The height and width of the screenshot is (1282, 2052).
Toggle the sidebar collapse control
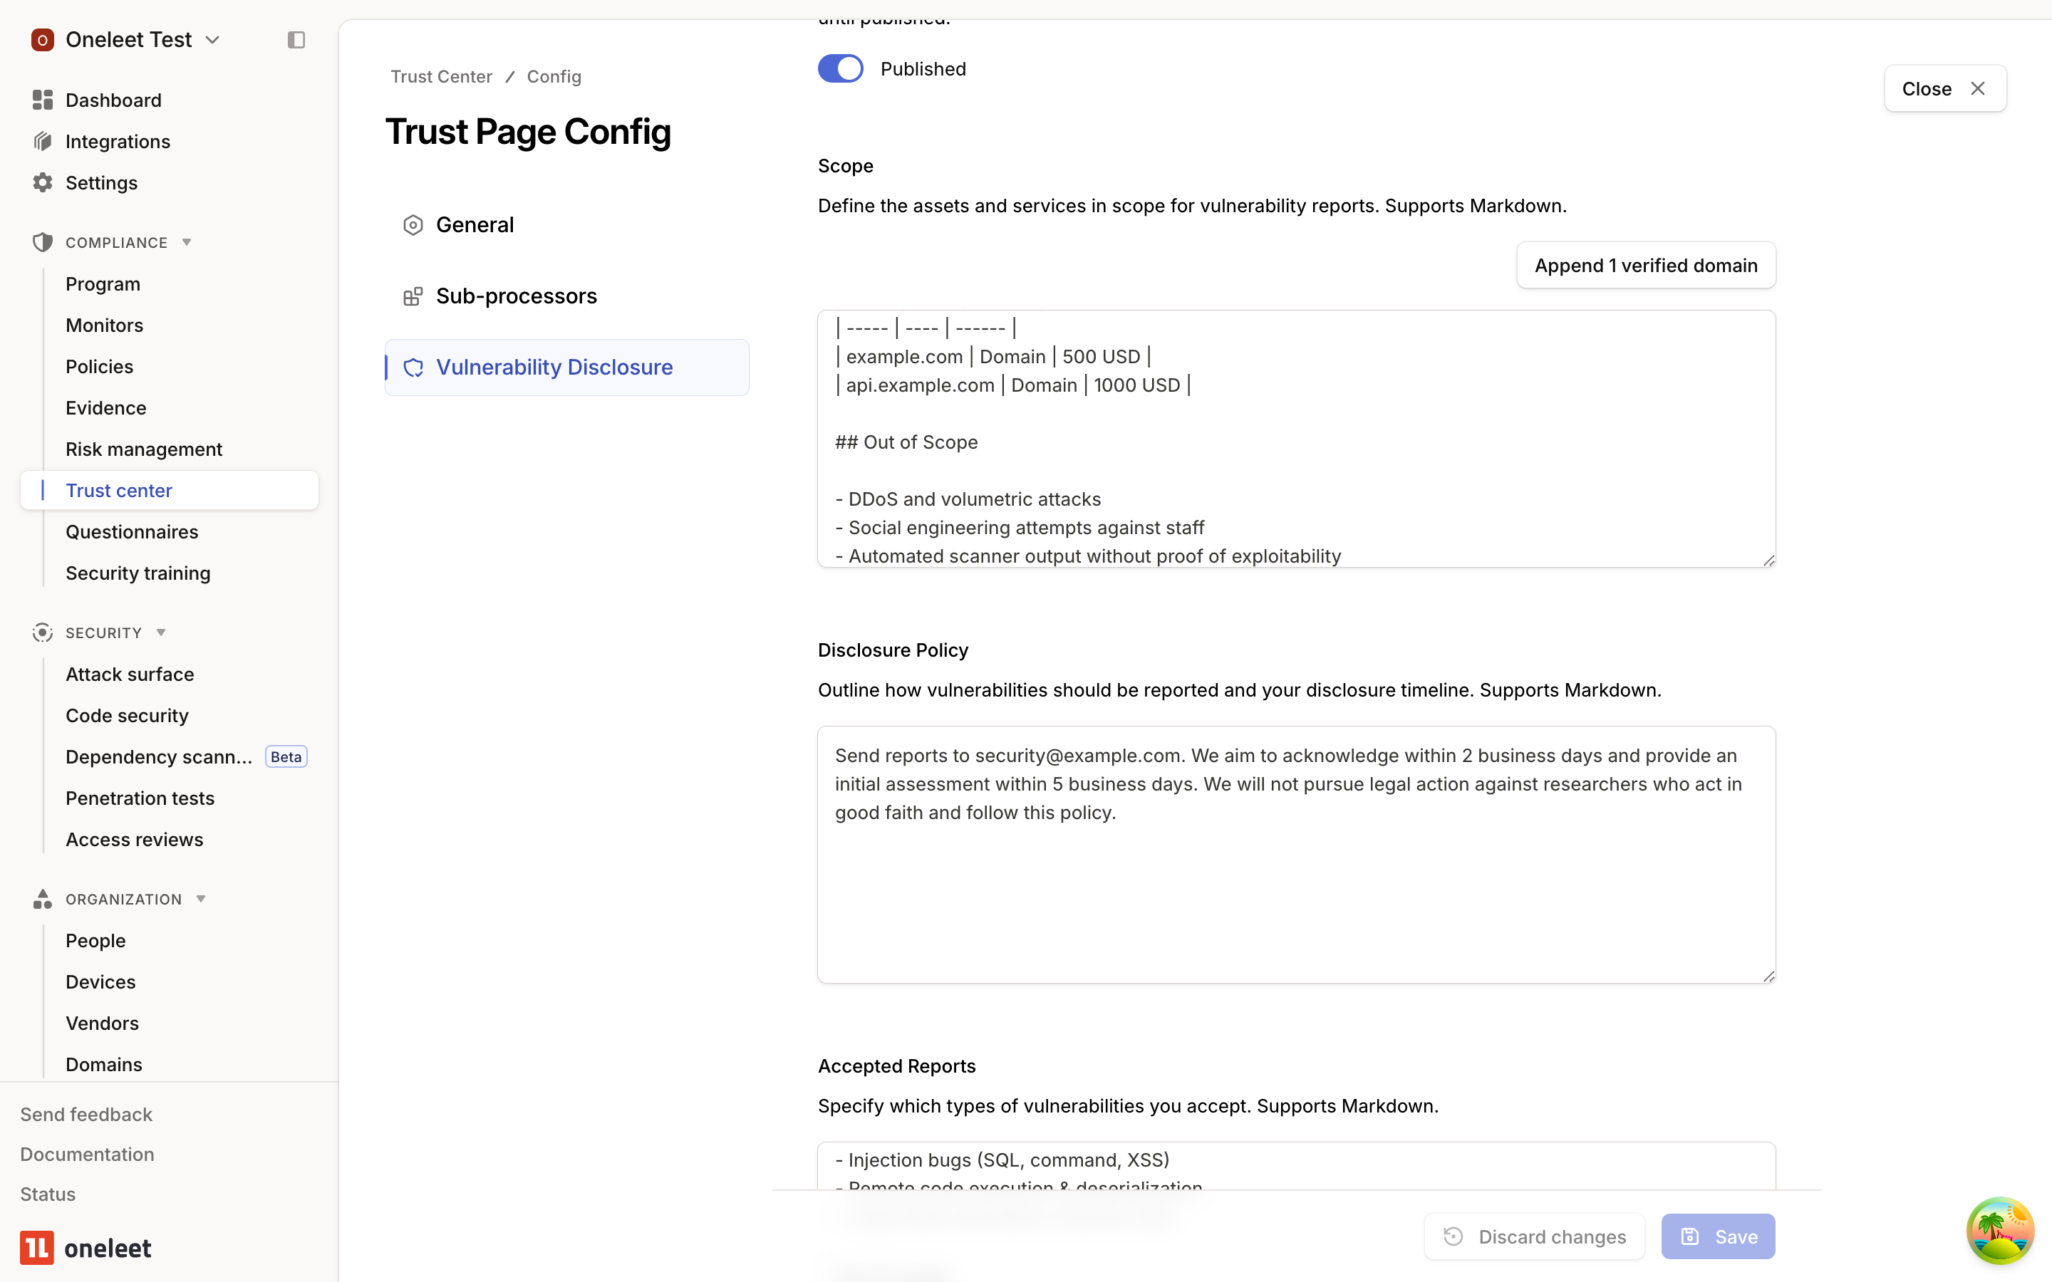coord(296,40)
